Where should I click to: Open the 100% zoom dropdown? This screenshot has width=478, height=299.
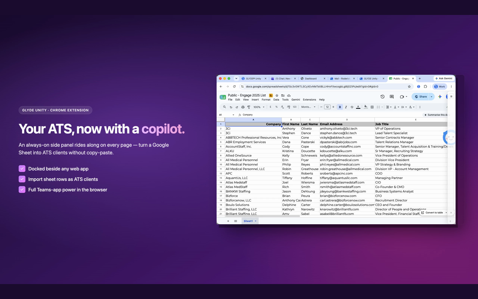tap(258, 107)
